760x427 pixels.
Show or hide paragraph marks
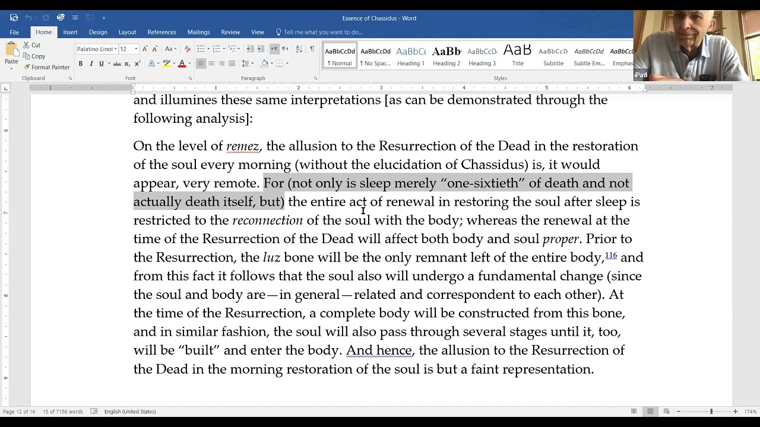pos(312,49)
